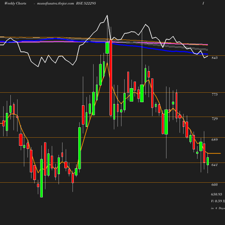
Task: Click the tall red candlestick at chart peak
Action: coord(111,78)
